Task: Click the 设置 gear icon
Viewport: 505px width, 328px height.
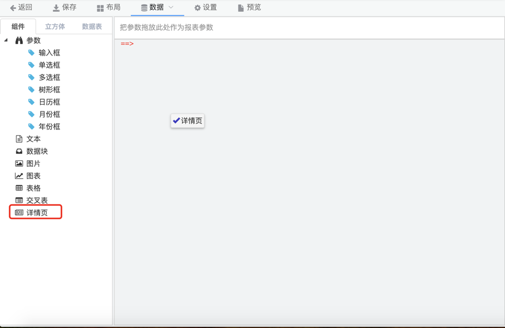Action: [x=197, y=8]
